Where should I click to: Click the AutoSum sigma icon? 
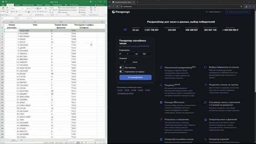tap(91, 8)
